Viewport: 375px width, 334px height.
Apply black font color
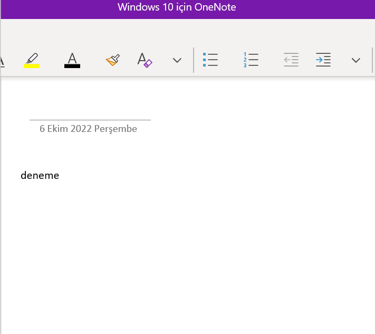(72, 60)
